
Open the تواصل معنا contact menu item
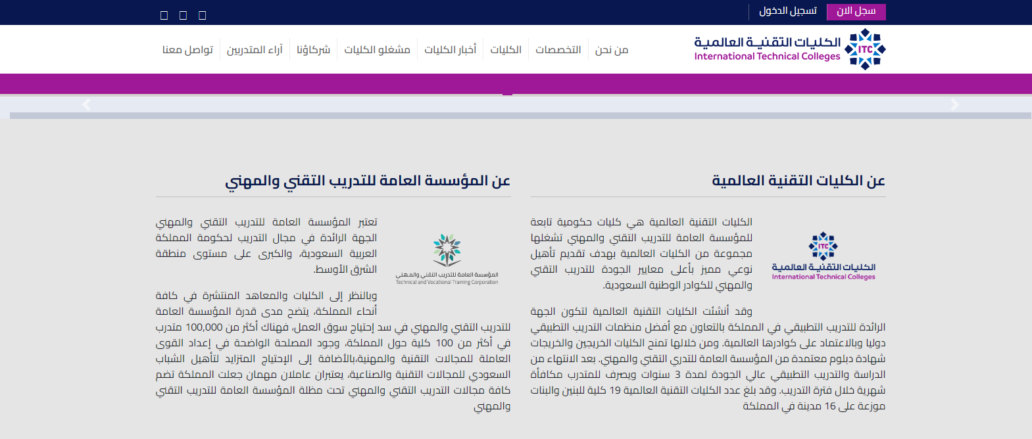pos(187,50)
